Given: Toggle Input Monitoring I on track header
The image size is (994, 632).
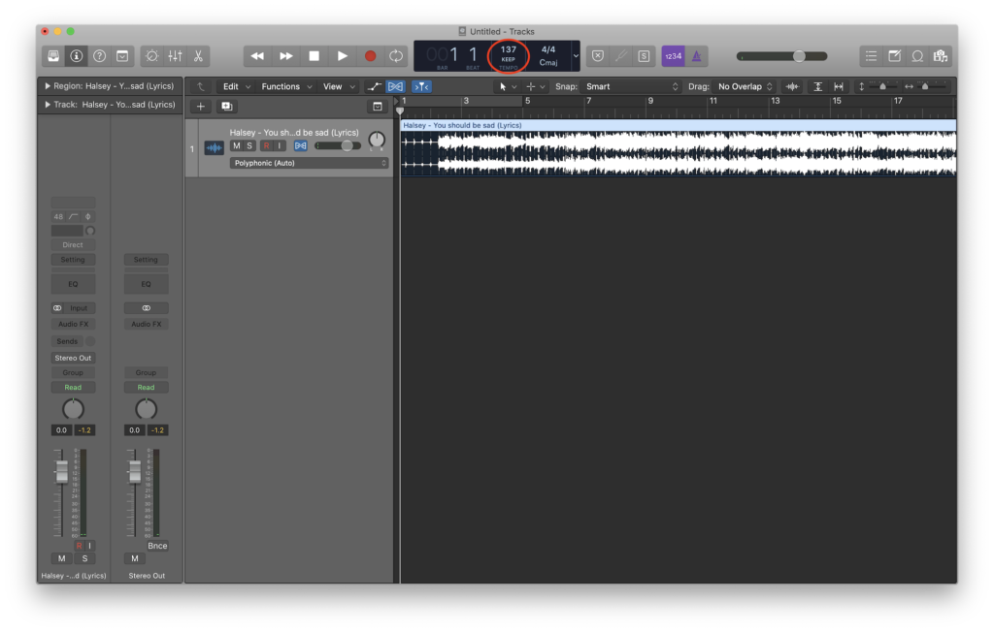Looking at the screenshot, I should [x=280, y=145].
